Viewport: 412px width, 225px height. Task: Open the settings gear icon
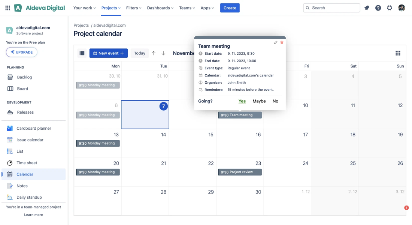[x=390, y=8]
